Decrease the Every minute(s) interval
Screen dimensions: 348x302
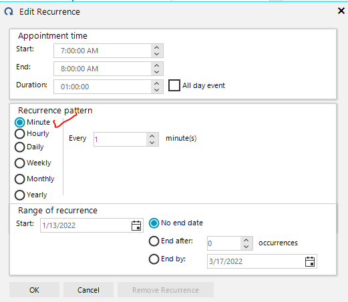(152, 143)
